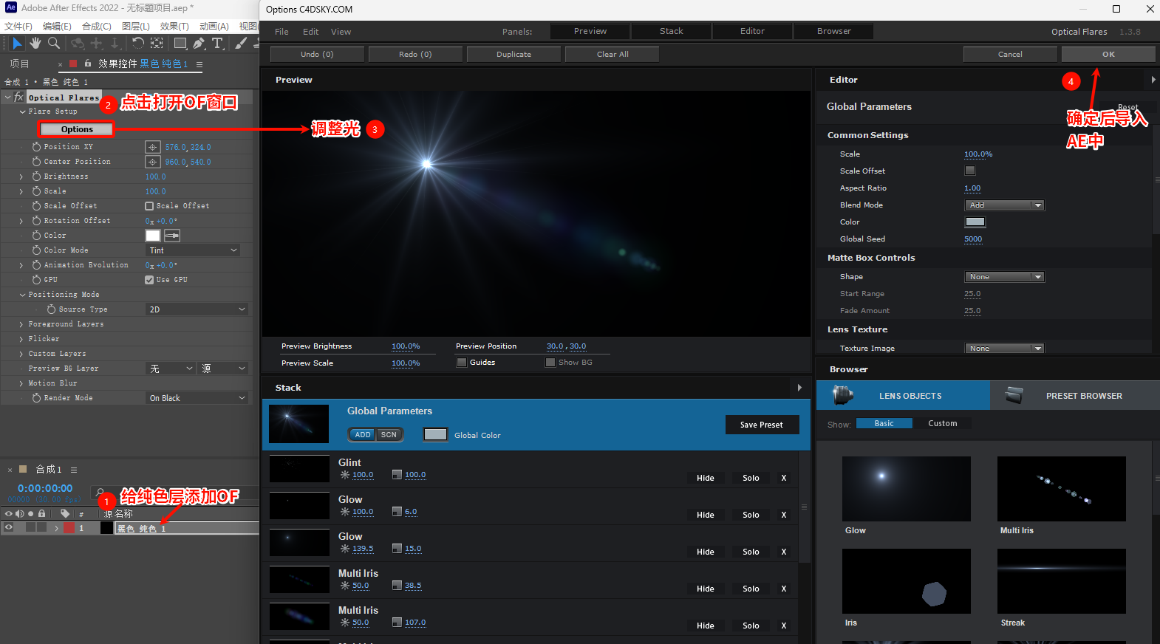This screenshot has height=644, width=1160.
Task: Open the timeline panel menu for 合成1
Action: (74, 470)
